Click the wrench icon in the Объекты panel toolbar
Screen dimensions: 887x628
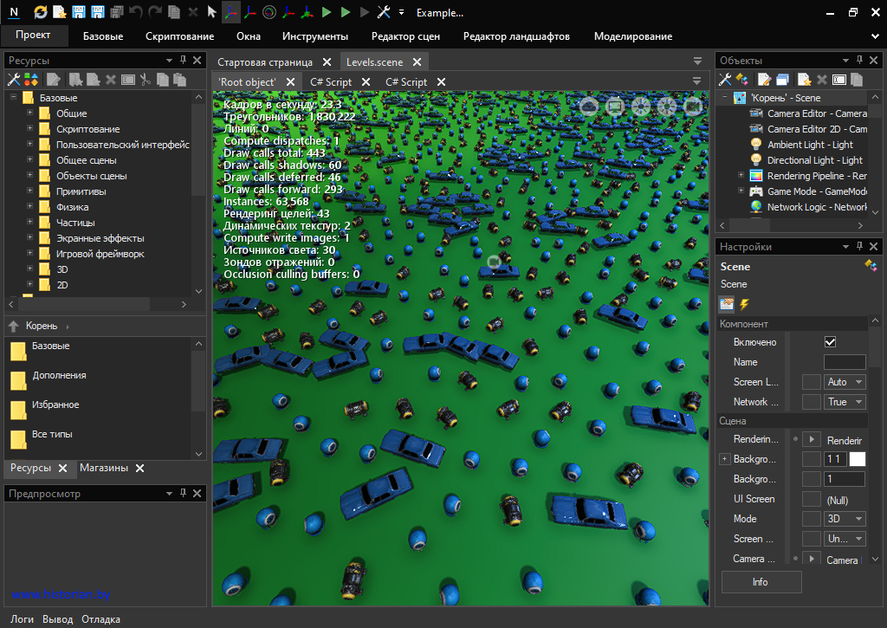coord(726,80)
